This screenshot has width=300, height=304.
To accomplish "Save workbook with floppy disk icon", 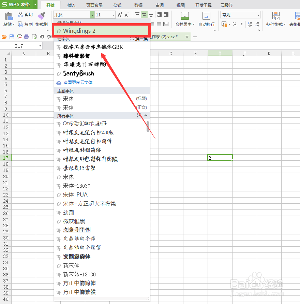I will [x=12, y=37].
